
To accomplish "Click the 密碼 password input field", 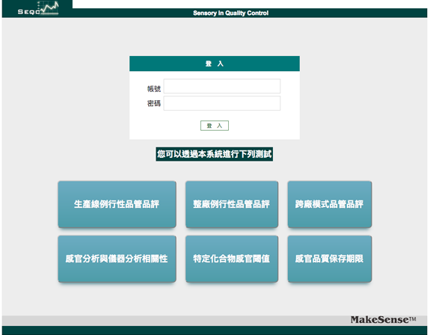I will pyautogui.click(x=222, y=103).
